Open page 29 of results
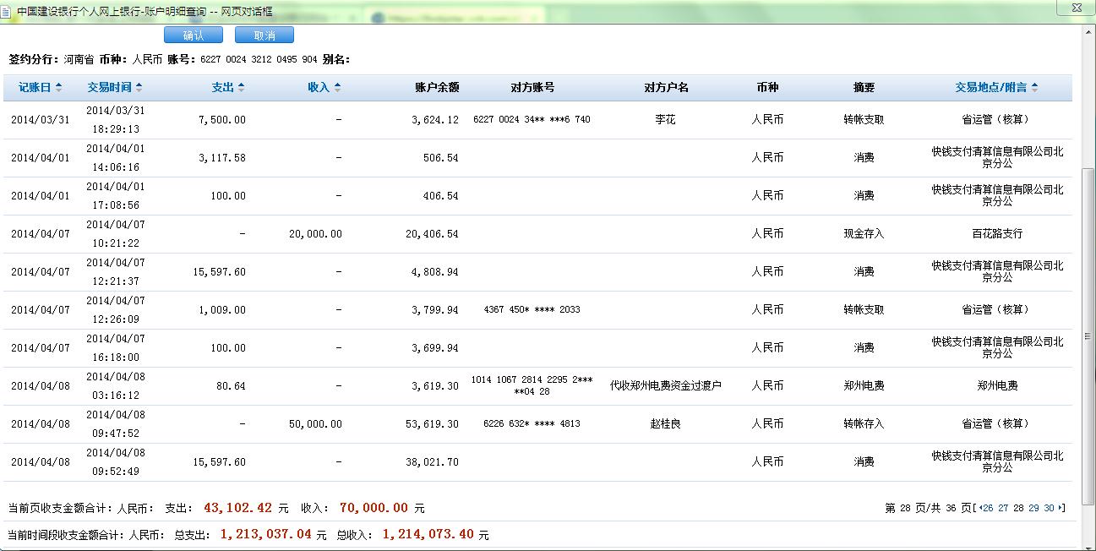1096x551 pixels. pos(1033,508)
